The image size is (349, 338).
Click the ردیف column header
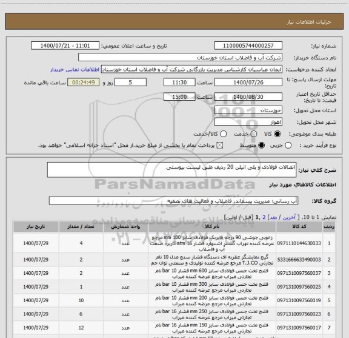(x=329, y=226)
